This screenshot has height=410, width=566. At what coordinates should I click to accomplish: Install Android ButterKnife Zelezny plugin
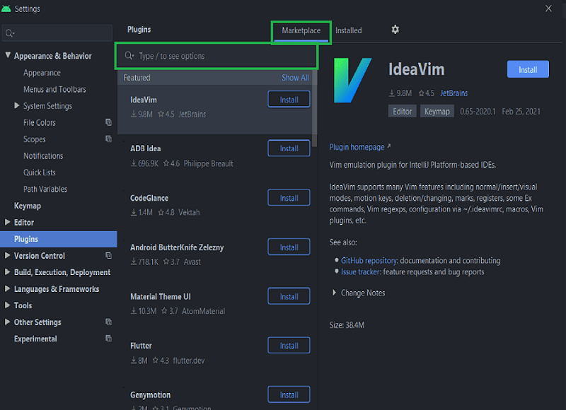(289, 247)
